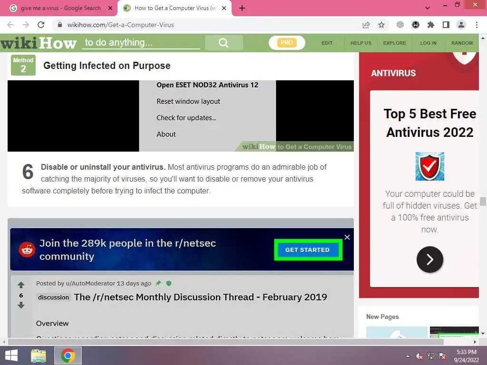
Task: Click the Method 2 badge
Action: pos(23,65)
